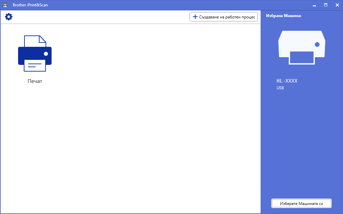Click the Избрана Машина: heading

coord(283,16)
